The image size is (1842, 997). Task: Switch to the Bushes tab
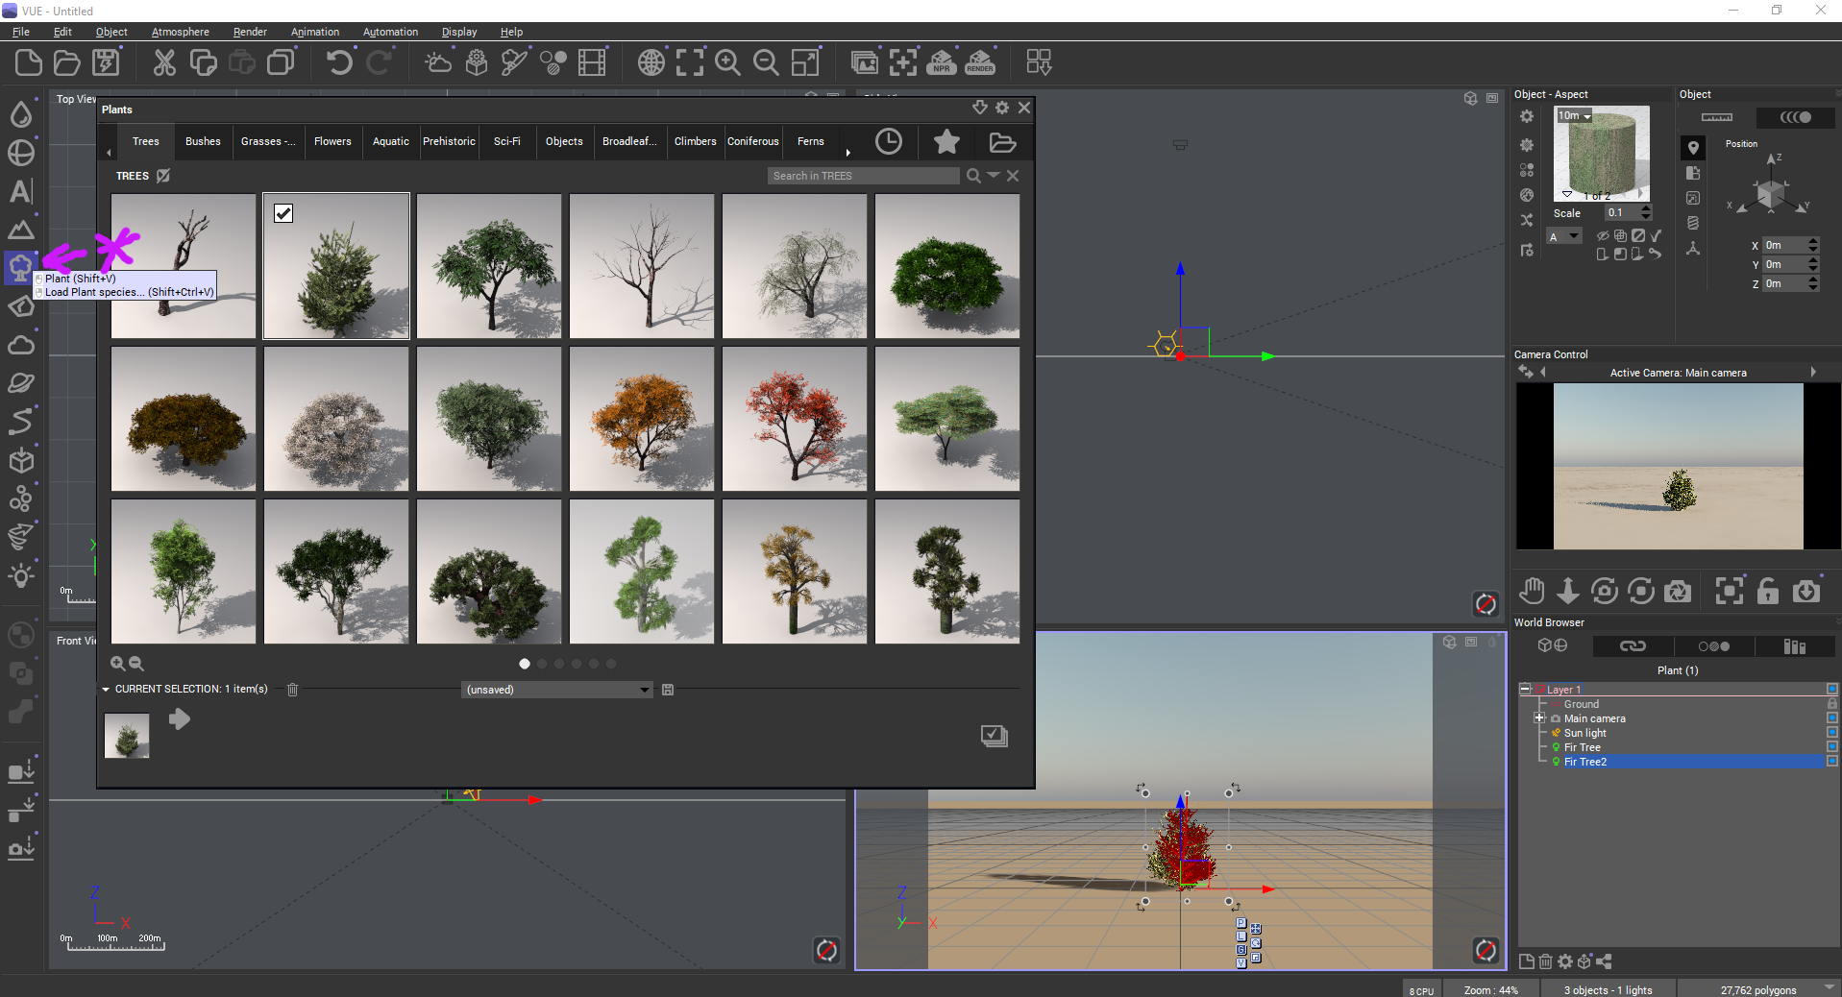(x=203, y=142)
